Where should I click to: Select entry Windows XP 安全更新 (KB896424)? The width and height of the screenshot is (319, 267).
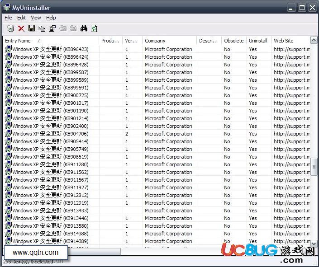pyautogui.click(x=50, y=57)
